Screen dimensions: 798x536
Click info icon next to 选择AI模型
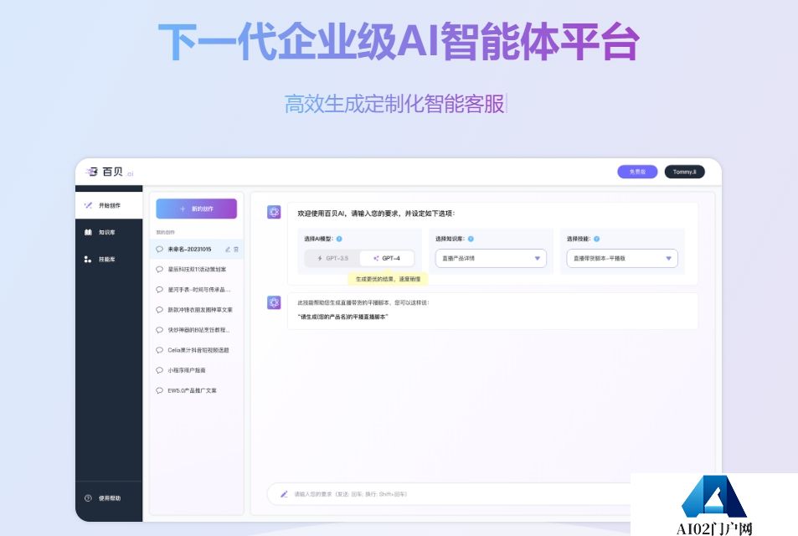point(339,239)
